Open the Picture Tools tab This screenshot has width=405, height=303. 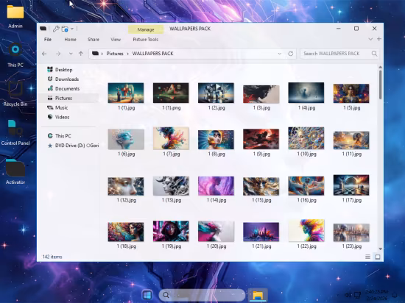(x=145, y=40)
